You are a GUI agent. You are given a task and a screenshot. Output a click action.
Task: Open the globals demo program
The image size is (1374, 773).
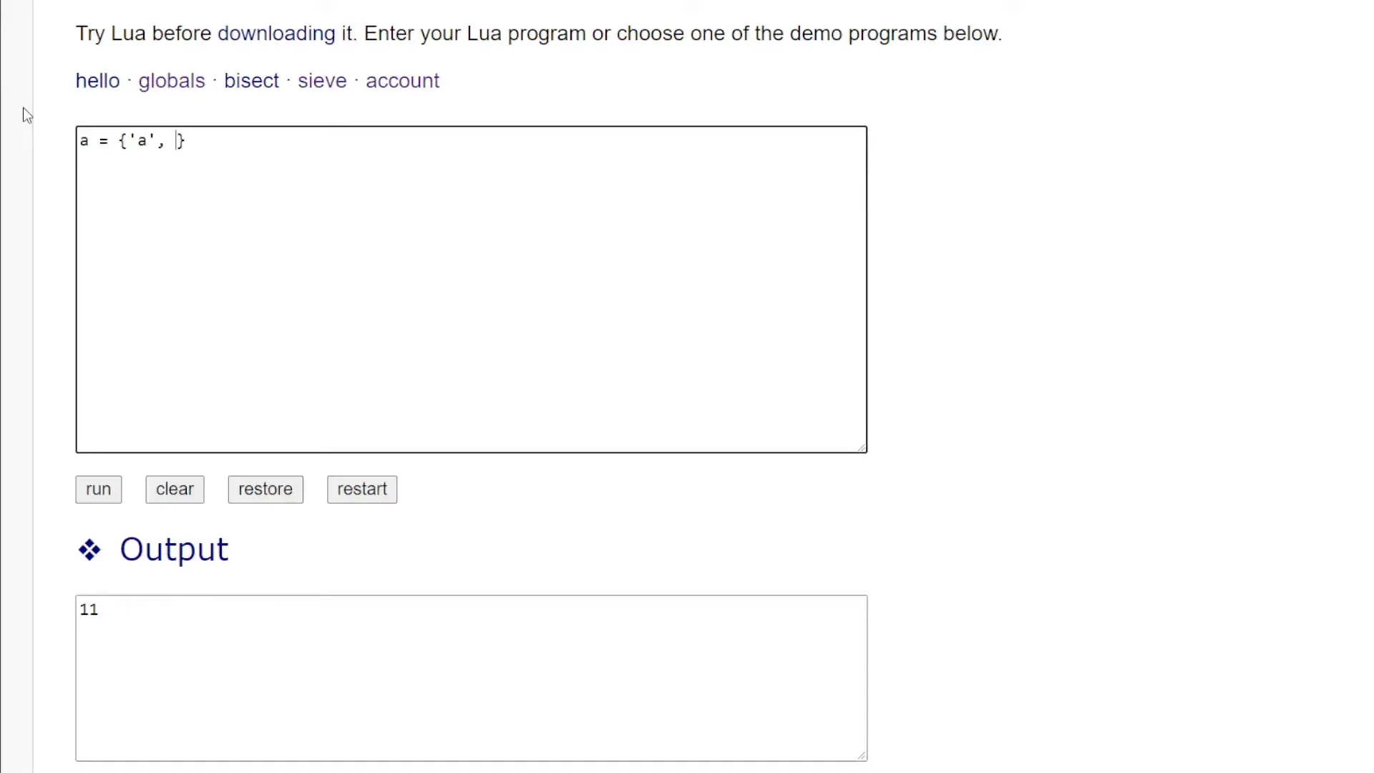coord(171,80)
